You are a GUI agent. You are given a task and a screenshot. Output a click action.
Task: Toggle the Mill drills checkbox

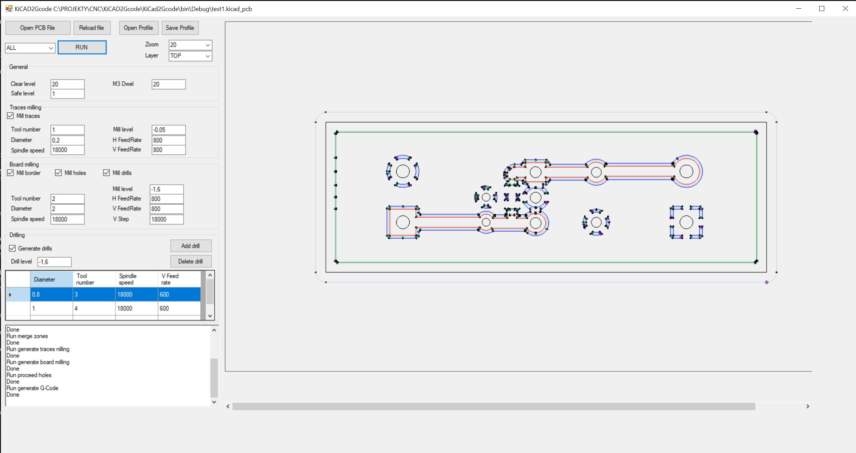[106, 173]
